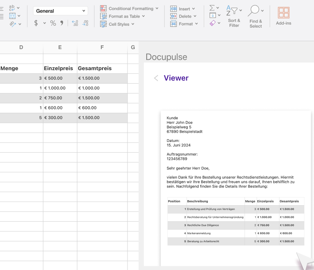Go back using the Viewer back arrow
This screenshot has height=270, width=314.
(156, 78)
